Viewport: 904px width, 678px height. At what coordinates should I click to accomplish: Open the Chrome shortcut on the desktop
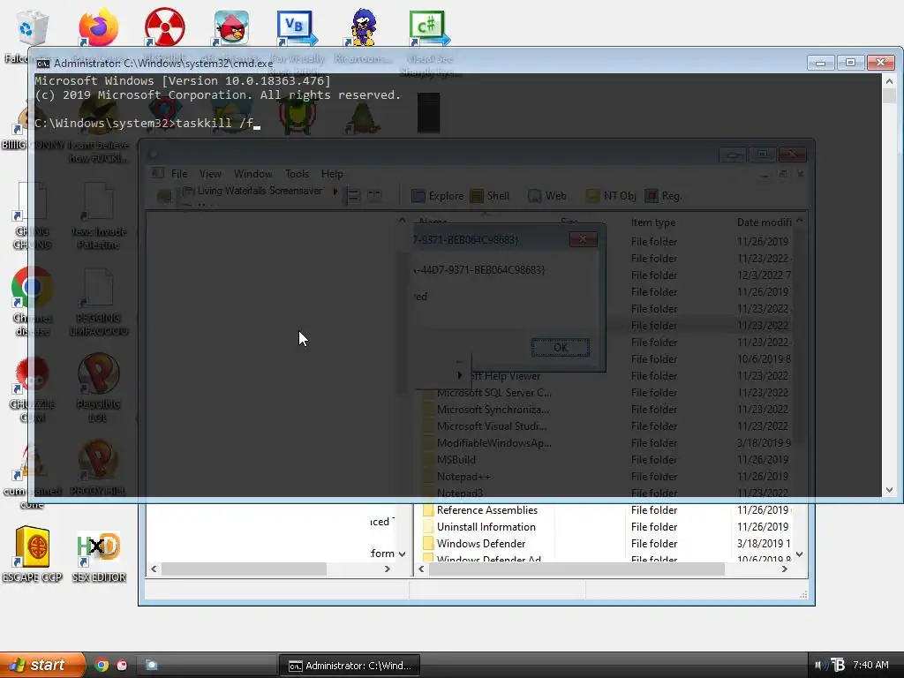point(32,287)
